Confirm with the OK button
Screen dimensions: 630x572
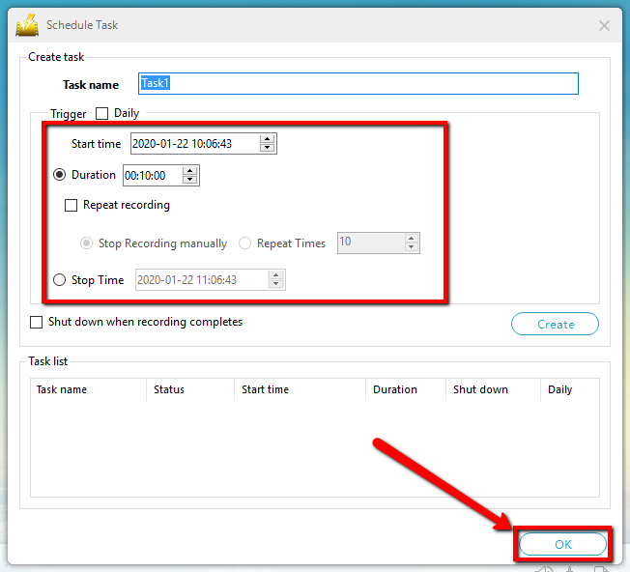pos(563,545)
